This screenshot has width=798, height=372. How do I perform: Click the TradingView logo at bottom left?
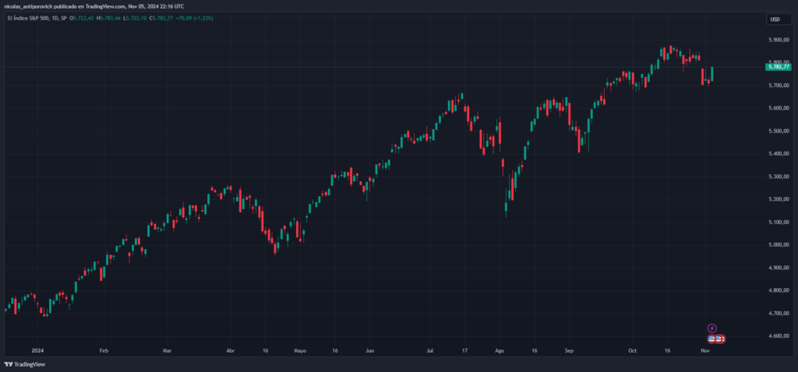click(x=23, y=364)
